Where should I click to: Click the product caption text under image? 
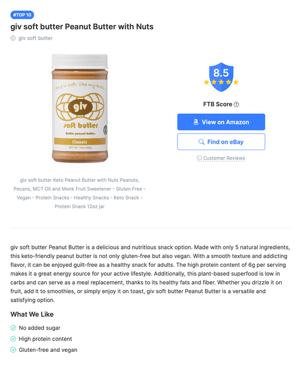point(80,193)
